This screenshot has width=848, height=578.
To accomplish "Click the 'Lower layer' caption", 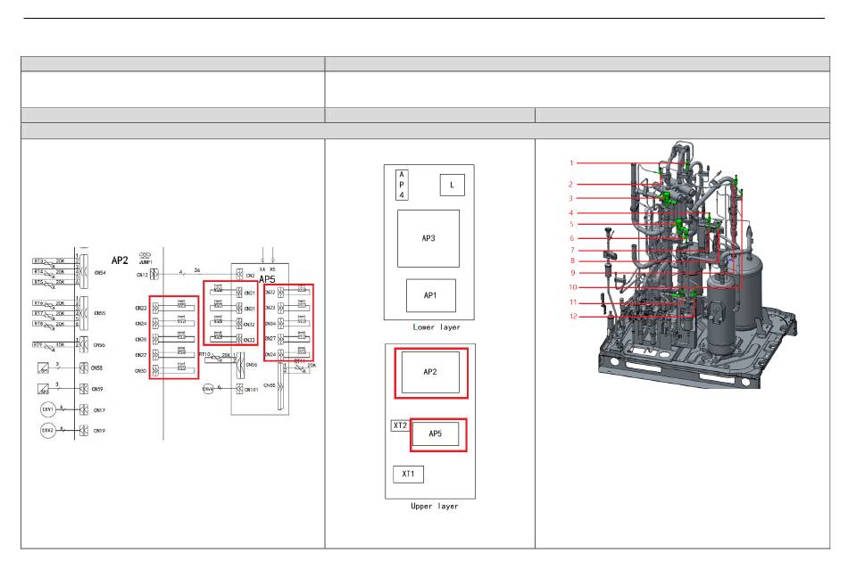I will coord(436,327).
